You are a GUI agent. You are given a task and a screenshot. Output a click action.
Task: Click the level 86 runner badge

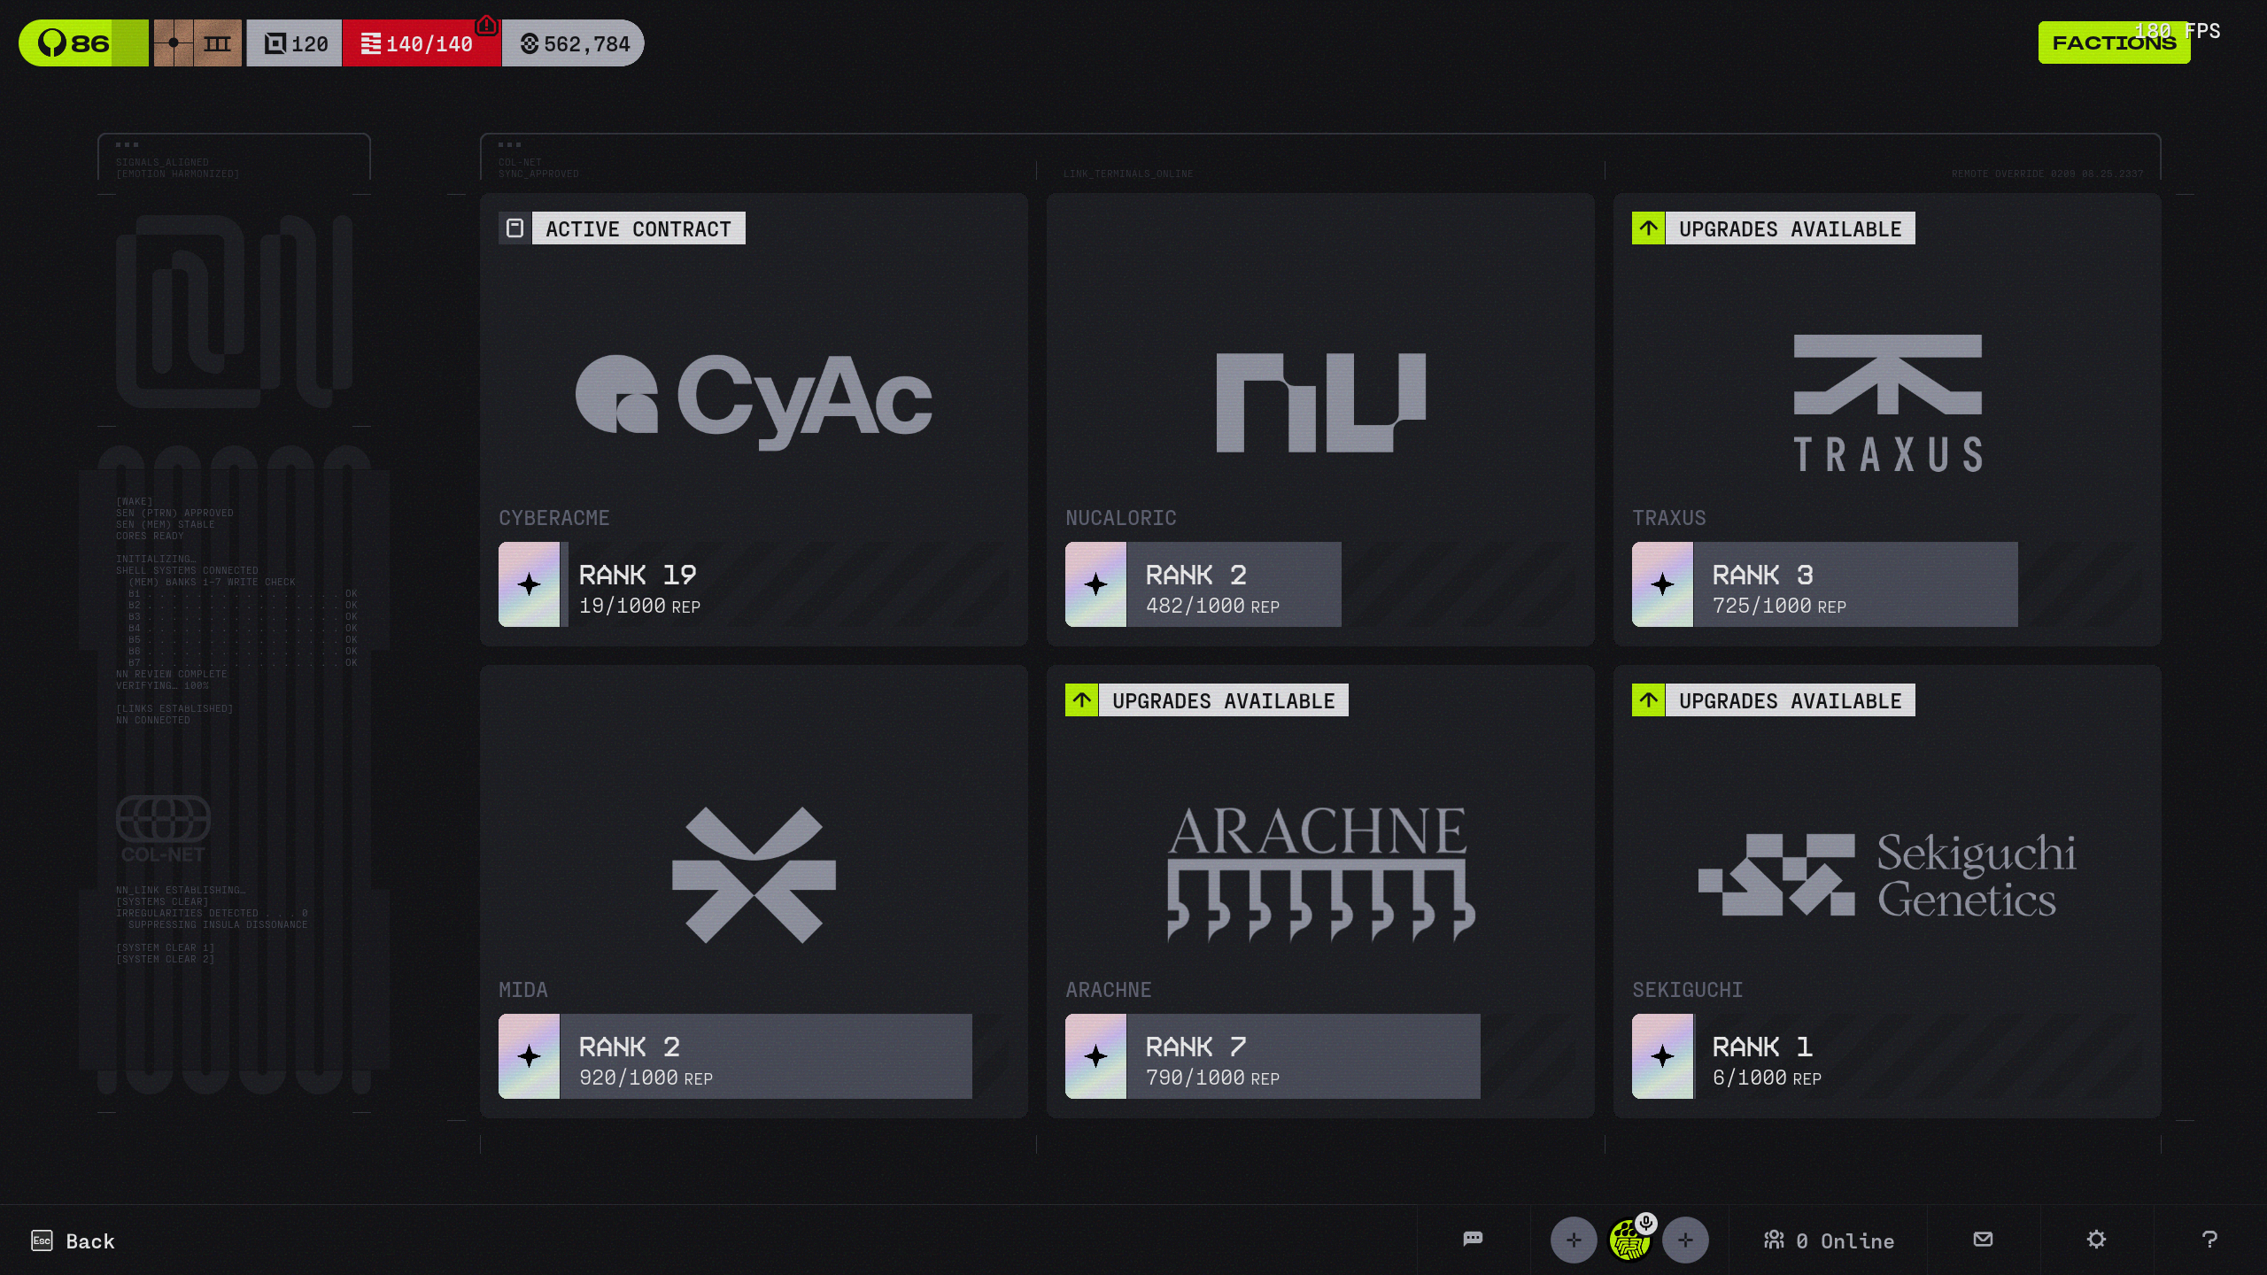83,42
